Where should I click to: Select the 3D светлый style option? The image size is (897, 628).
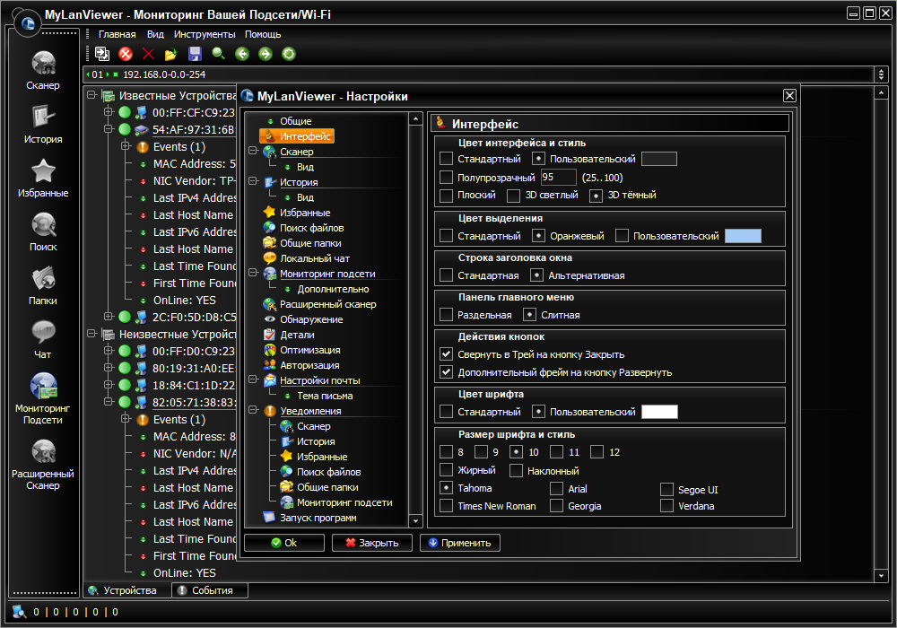(x=514, y=196)
